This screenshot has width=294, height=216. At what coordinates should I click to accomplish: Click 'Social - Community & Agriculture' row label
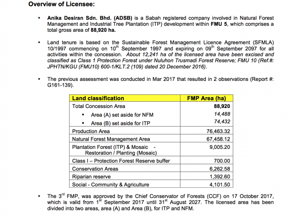point(111,185)
